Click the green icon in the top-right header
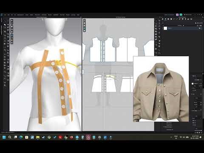The height and width of the screenshot is (153, 204). [x=181, y=15]
